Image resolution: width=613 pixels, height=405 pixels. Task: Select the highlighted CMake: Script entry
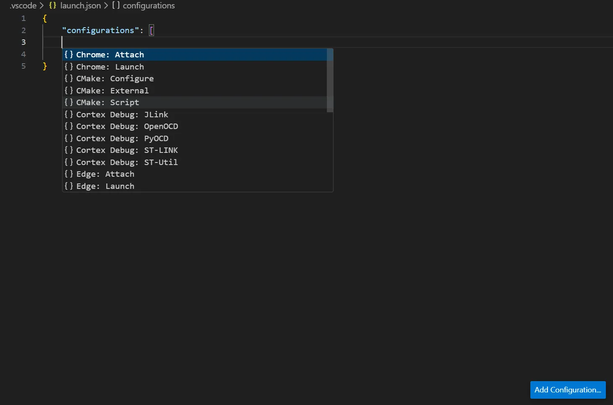(x=107, y=102)
